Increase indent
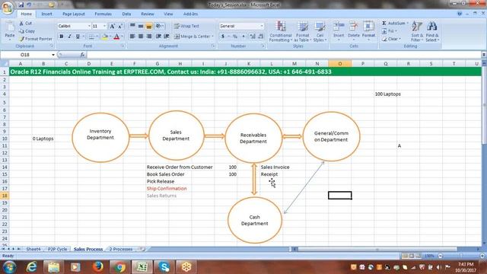 pyautogui.click(x=167, y=37)
